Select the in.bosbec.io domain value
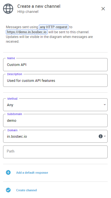The image size is (111, 198). 17,137
